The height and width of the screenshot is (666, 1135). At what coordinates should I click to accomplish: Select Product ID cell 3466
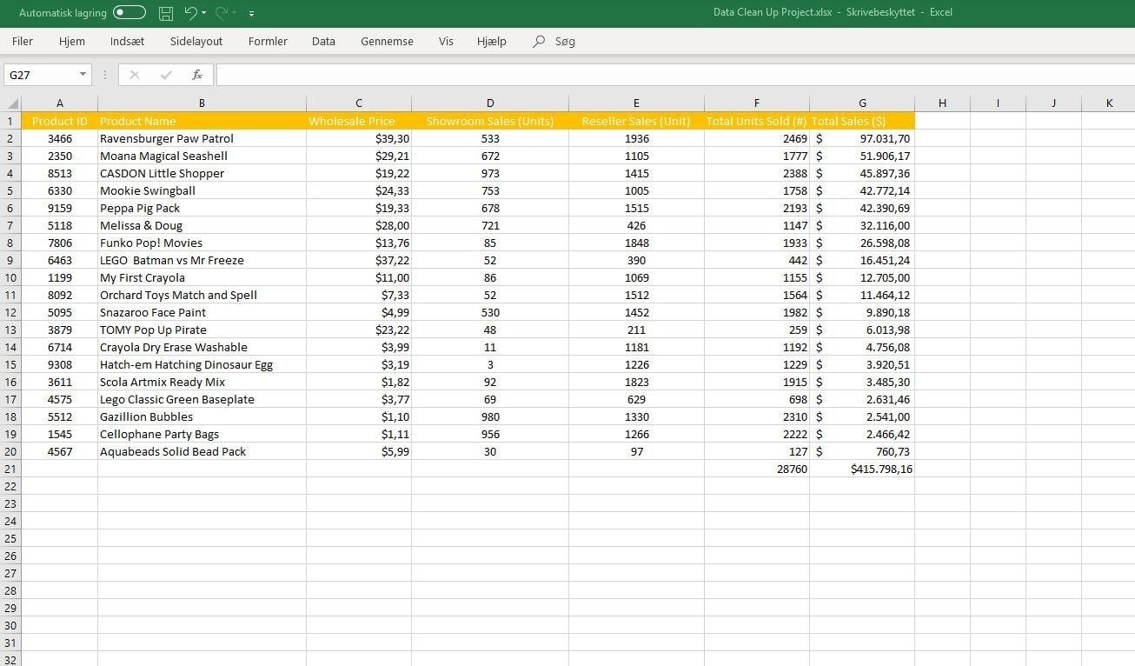tap(60, 138)
